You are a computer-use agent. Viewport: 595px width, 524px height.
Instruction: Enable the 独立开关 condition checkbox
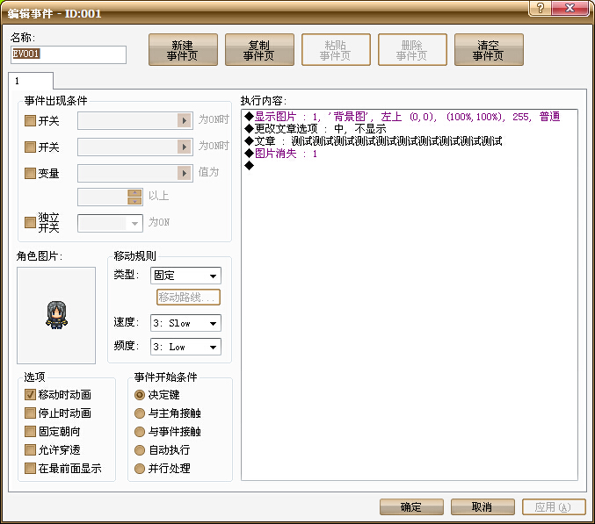30,222
